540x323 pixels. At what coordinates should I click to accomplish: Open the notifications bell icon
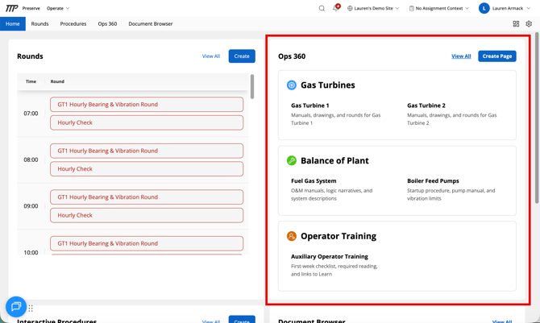pos(335,8)
